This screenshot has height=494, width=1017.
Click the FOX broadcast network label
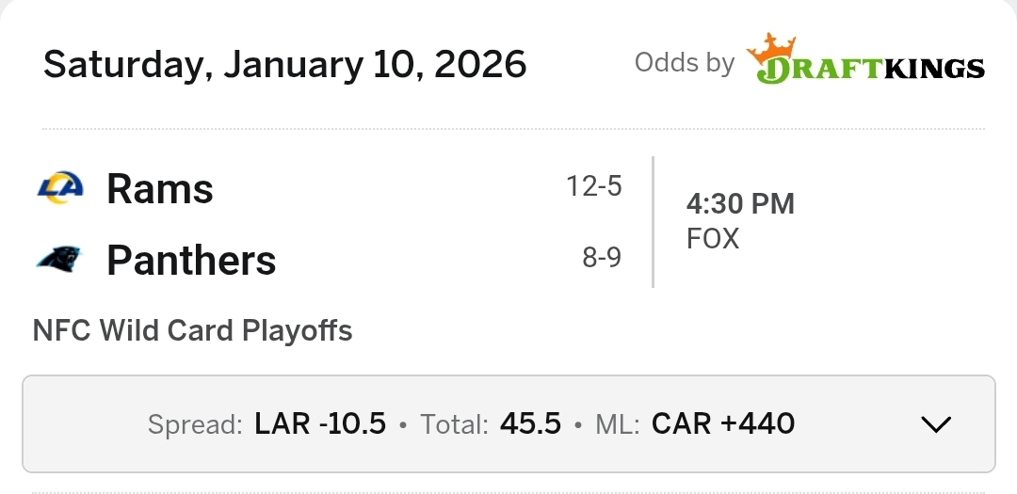pos(713,239)
